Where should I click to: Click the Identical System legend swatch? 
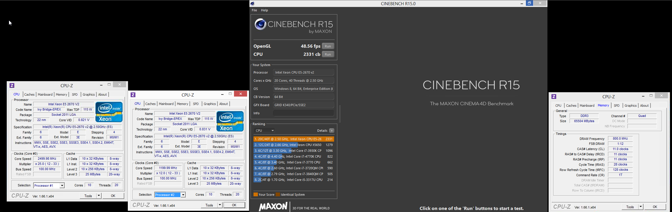278,195
